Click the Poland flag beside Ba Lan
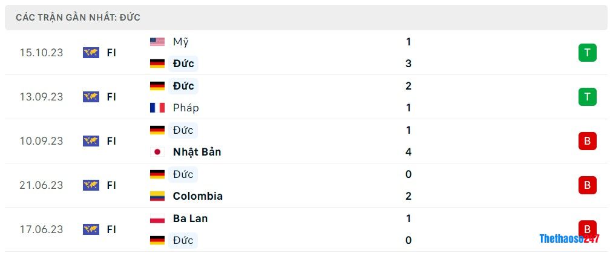610x253 pixels. pyautogui.click(x=157, y=218)
